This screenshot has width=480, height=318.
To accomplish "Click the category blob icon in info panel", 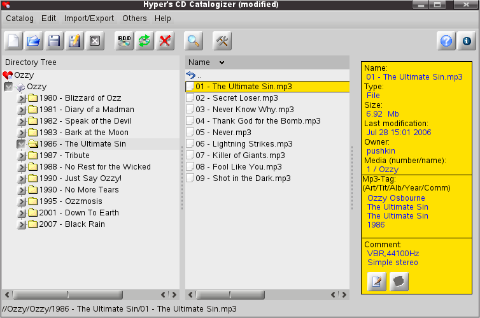I will (x=399, y=281).
